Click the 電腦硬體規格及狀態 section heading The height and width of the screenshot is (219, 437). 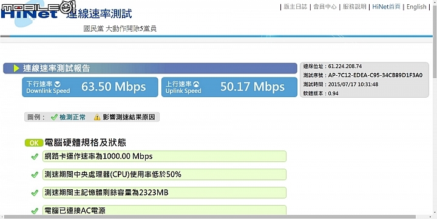(86, 143)
